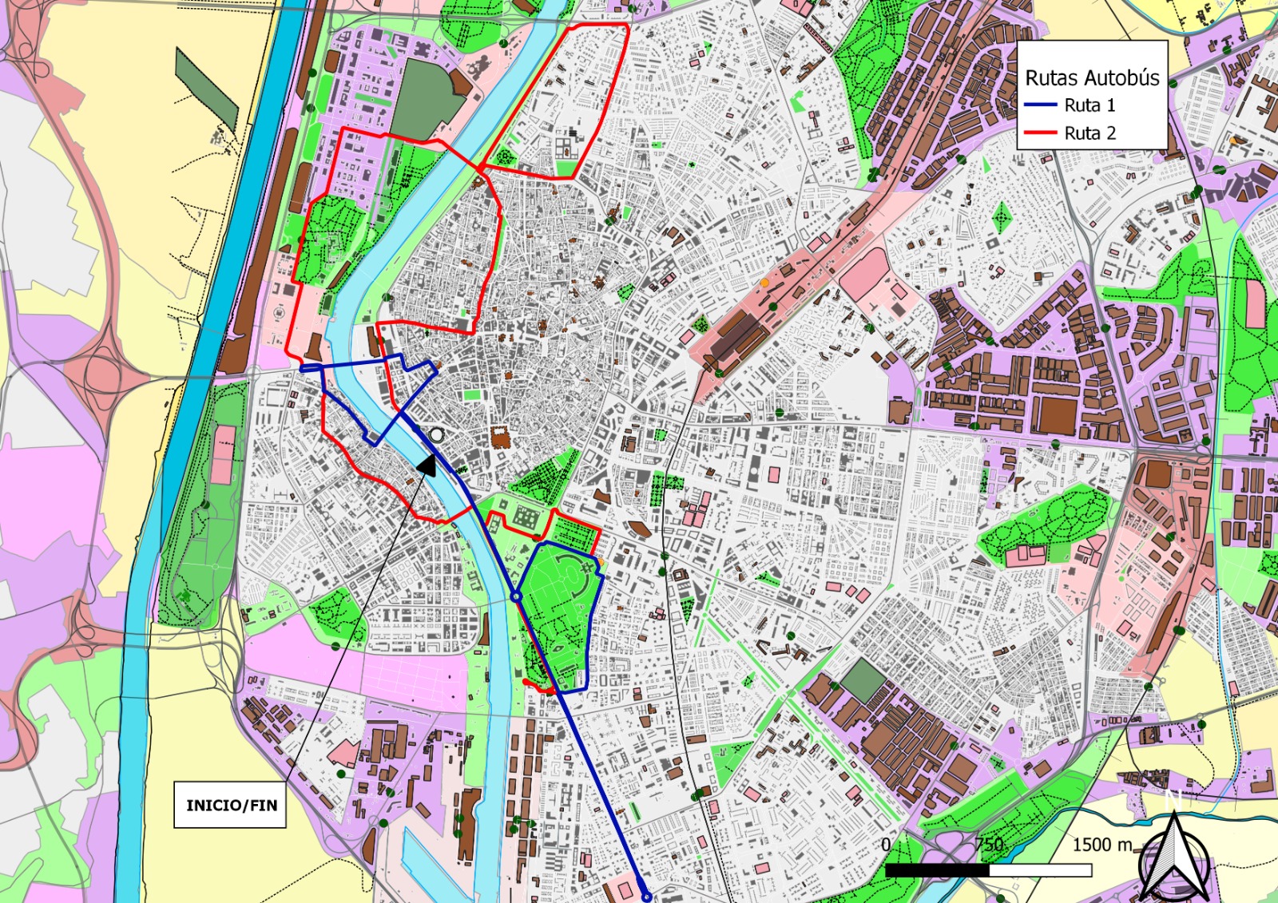Select the "750" scale label
Image resolution: width=1278 pixels, height=903 pixels.
pos(989,845)
